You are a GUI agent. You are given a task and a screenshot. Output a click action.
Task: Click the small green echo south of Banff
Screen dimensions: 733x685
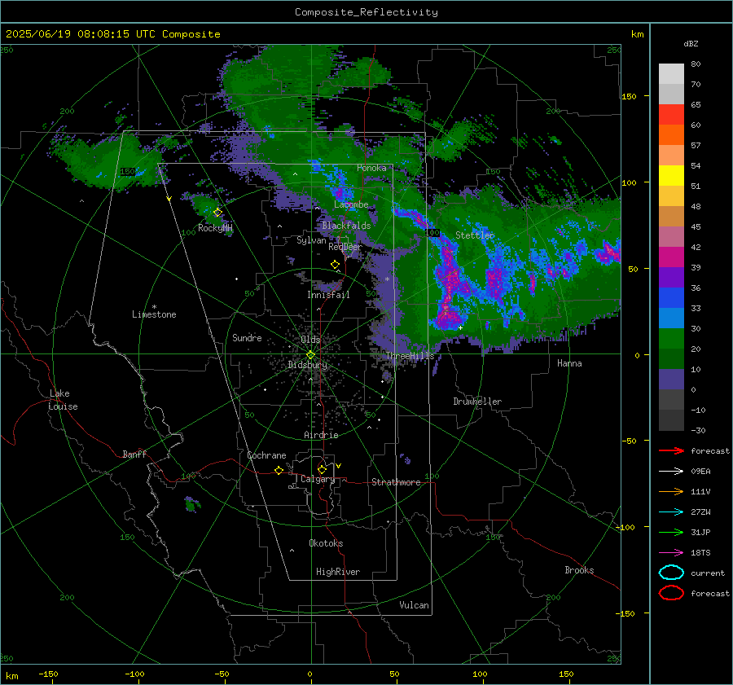click(x=191, y=504)
